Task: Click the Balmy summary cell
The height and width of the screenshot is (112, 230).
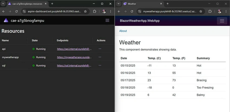Action: tap(201, 95)
